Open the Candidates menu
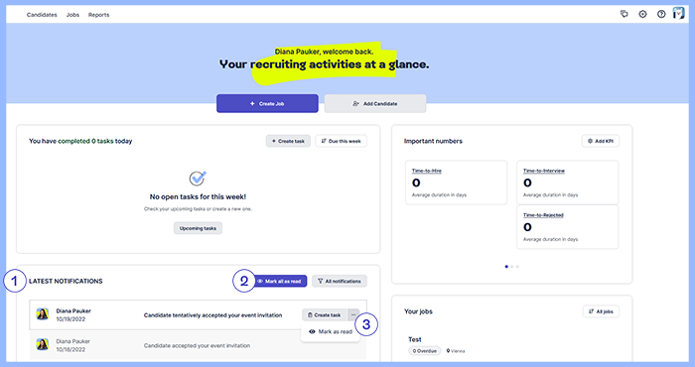695x367 pixels. pyautogui.click(x=42, y=15)
